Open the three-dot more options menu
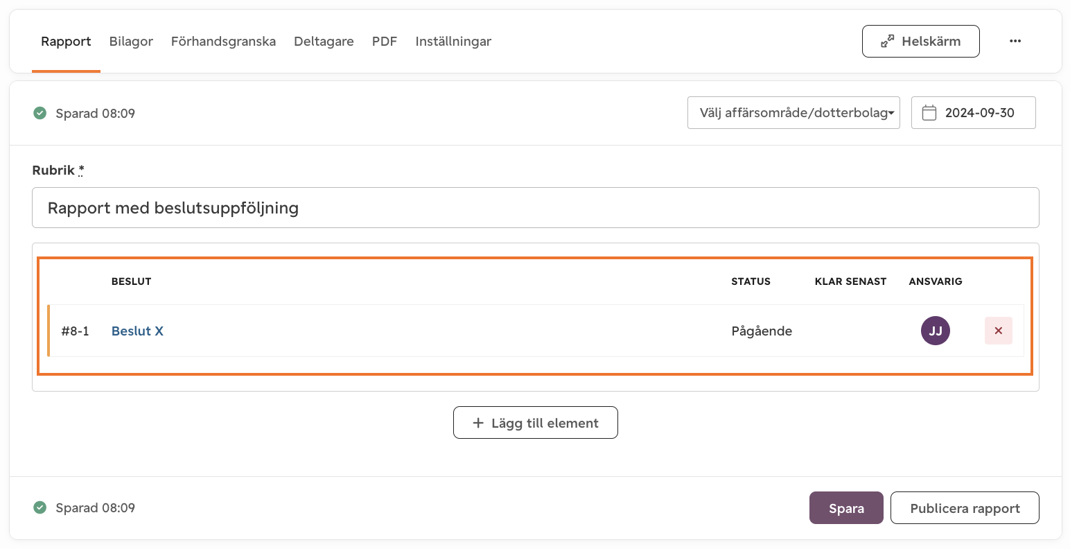This screenshot has width=1070, height=549. 1015,41
